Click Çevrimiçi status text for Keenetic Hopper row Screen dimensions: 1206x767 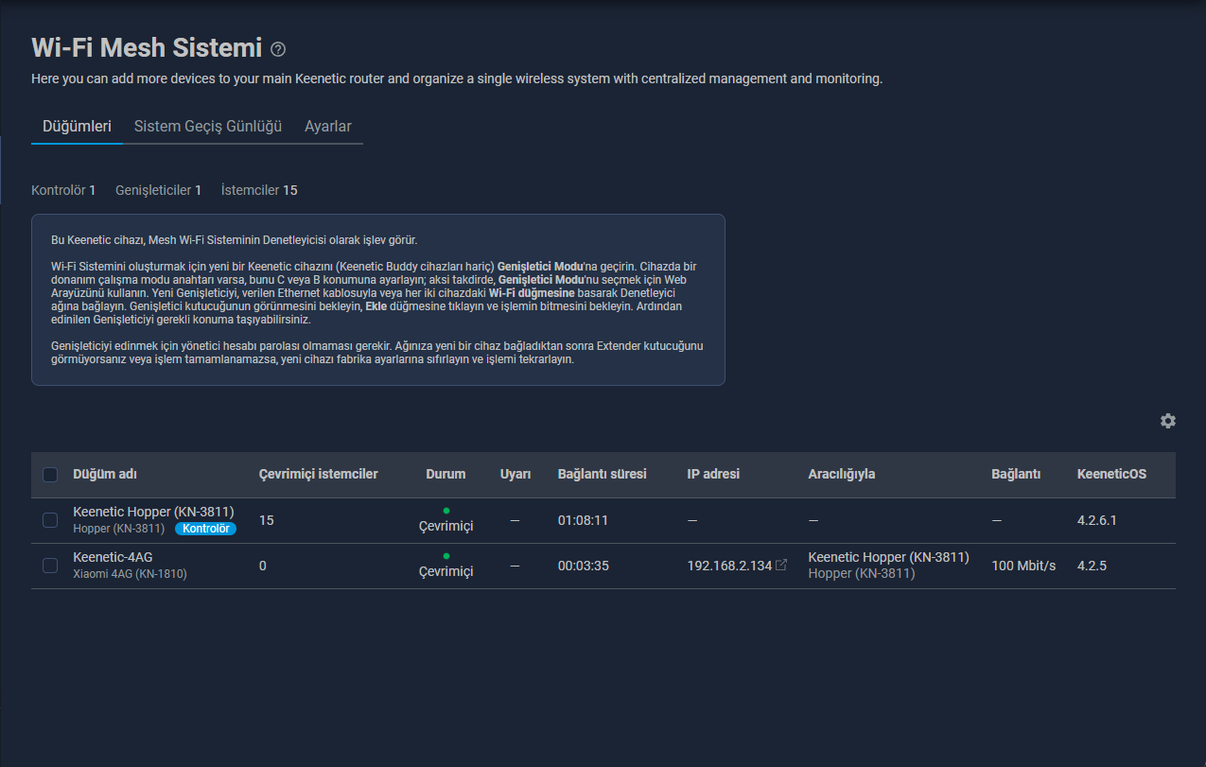tap(446, 526)
